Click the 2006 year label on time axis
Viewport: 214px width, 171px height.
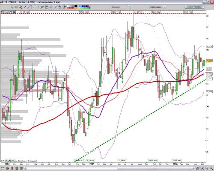click(175, 164)
